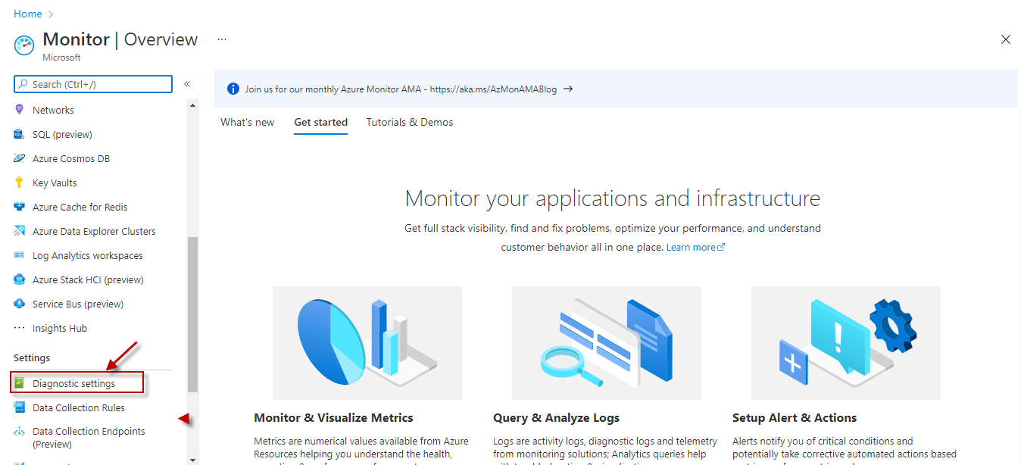Click 'Monitor your applications and infrastructure' heading
This screenshot has width=1021, height=465.
coord(613,198)
